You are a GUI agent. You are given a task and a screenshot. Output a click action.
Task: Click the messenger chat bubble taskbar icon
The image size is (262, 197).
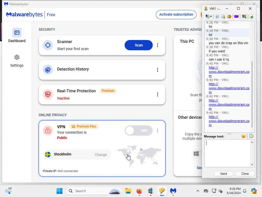tap(162, 191)
